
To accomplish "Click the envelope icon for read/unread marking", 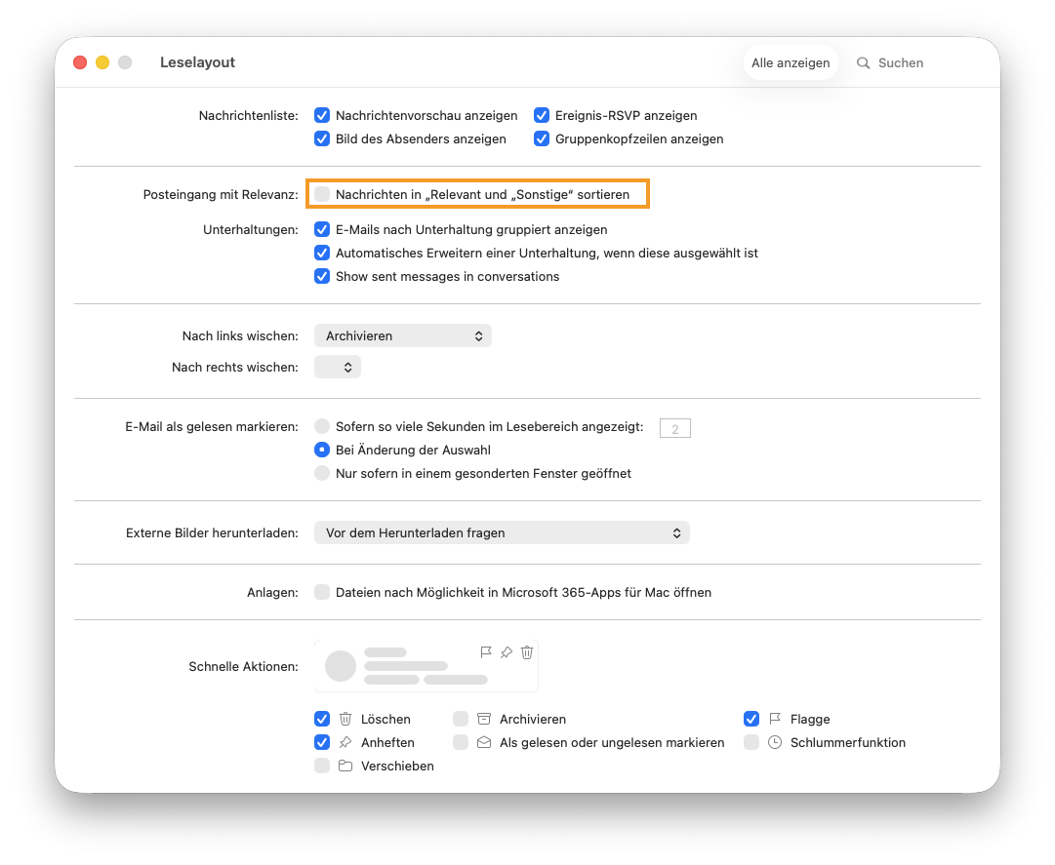I will [x=484, y=743].
